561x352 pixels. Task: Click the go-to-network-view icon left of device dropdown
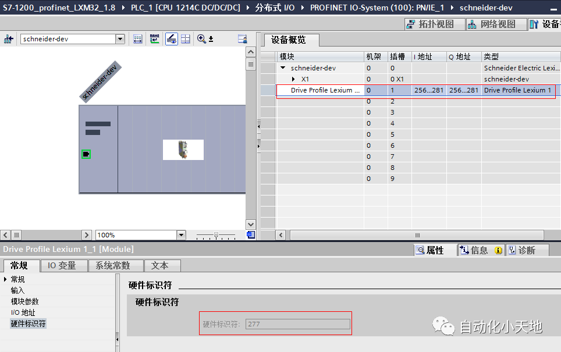pyautogui.click(x=8, y=39)
